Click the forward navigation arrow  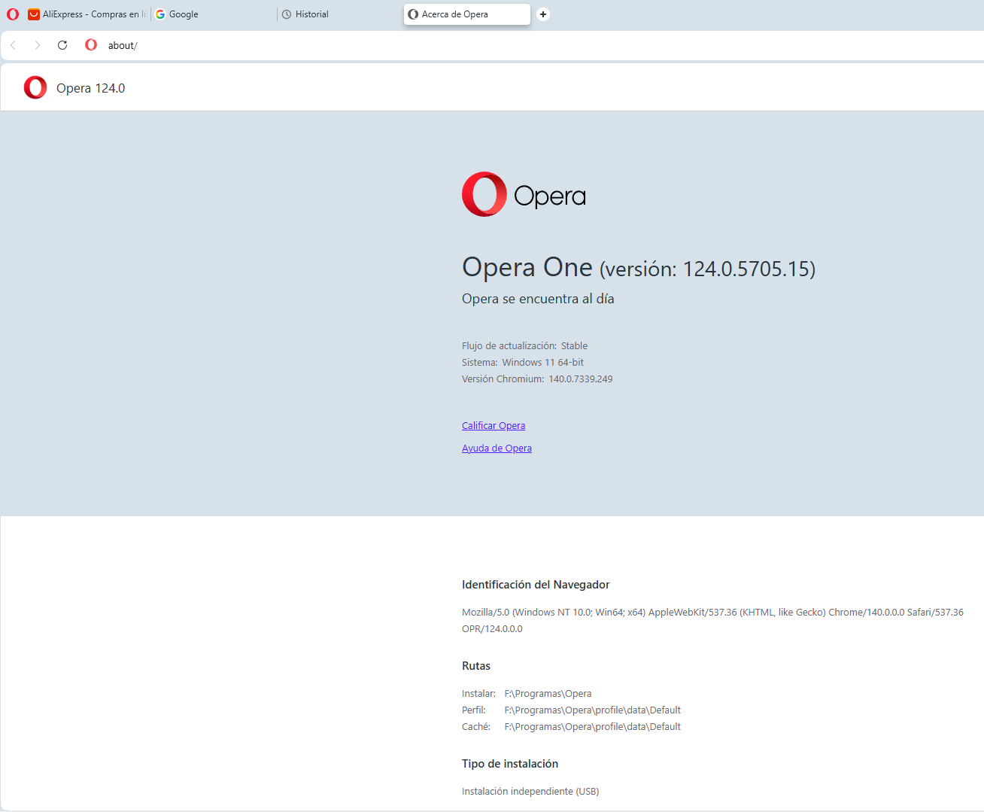point(38,45)
